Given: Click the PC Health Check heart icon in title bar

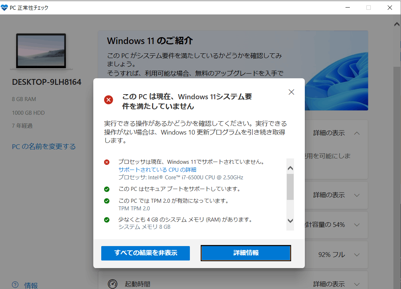Looking at the screenshot, I should coord(4,8).
